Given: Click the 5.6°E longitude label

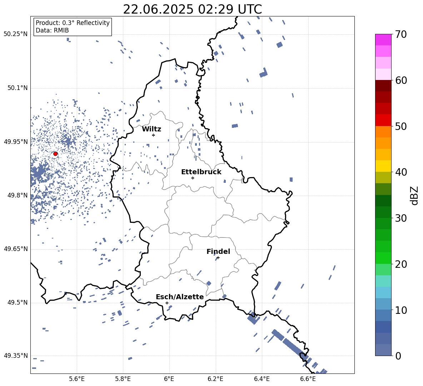Looking at the screenshot, I should coord(77,379).
